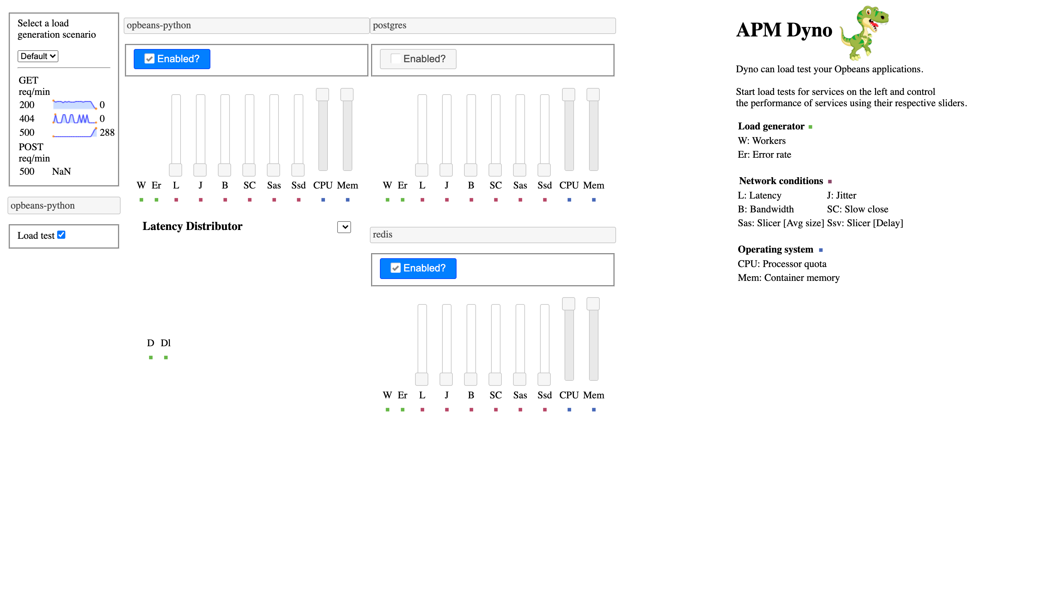Screen dimensions: 1055x590
Task: Click the redis service name field
Action: 492,235
